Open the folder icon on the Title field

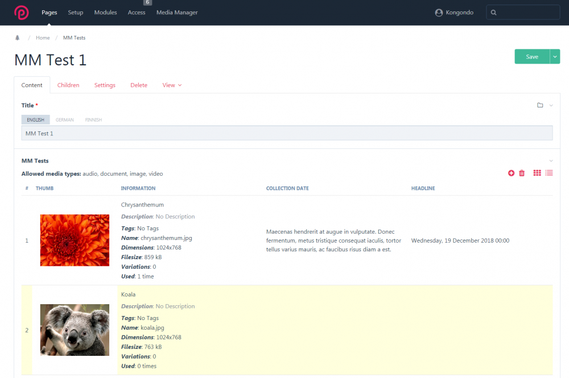539,105
